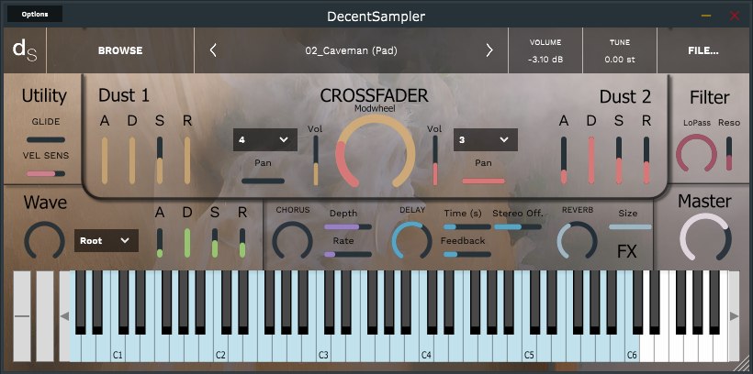Click the Delay mix knob

pyautogui.click(x=411, y=241)
